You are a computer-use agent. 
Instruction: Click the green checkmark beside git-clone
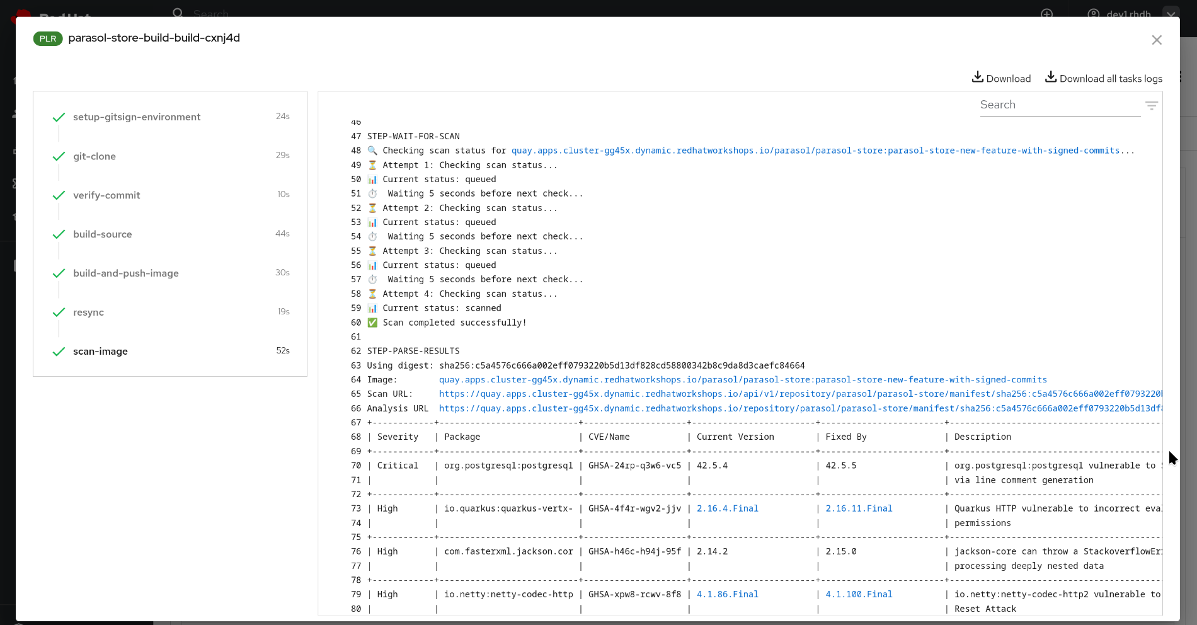coord(59,156)
